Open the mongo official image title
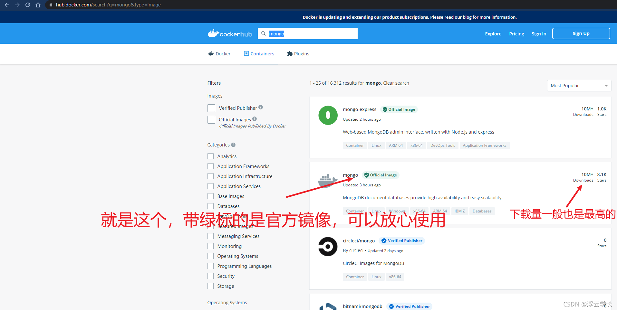 click(x=350, y=175)
